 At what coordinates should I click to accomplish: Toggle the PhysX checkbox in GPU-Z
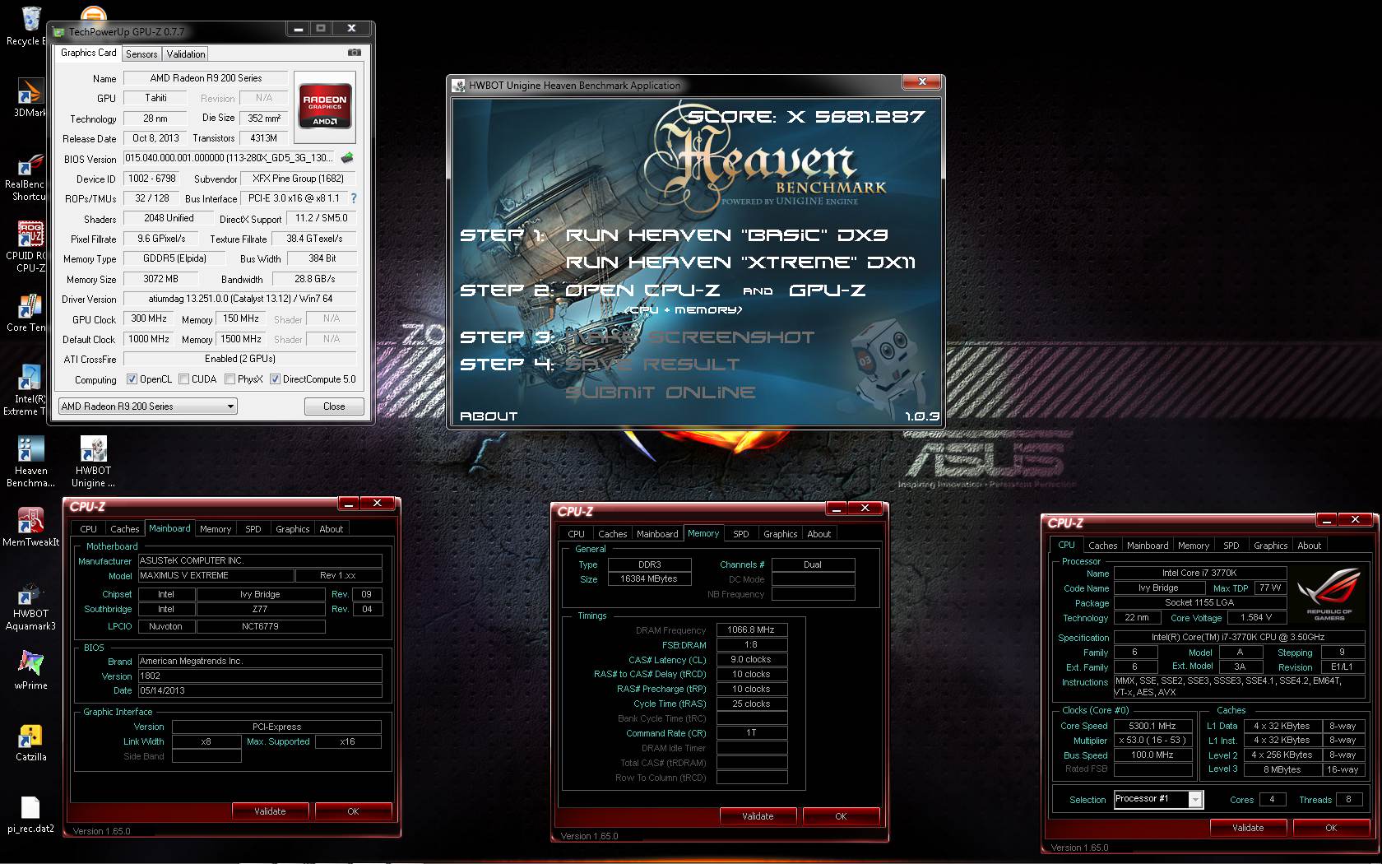tap(230, 379)
